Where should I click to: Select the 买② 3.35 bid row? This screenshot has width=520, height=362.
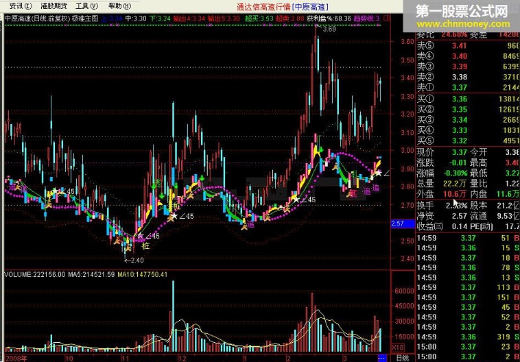(468, 110)
